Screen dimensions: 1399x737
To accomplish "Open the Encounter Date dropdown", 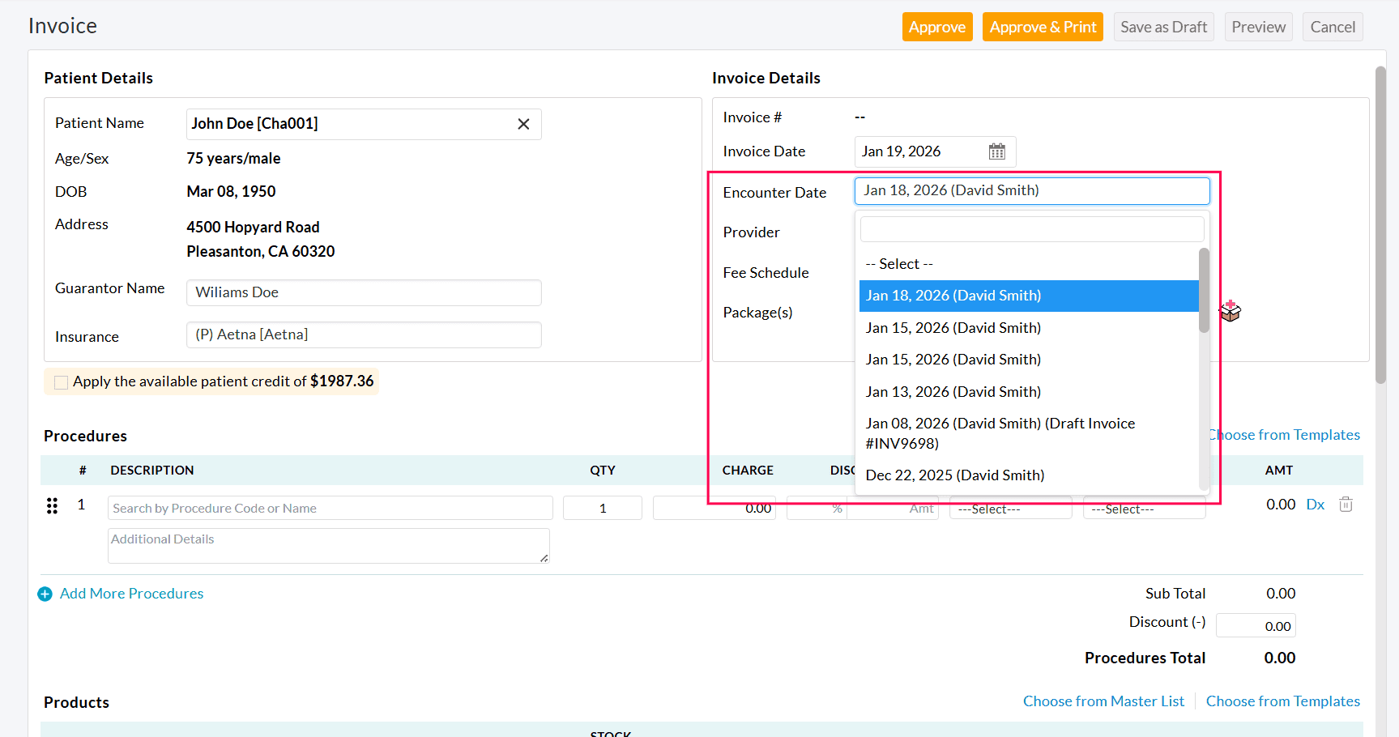I will click(x=1031, y=191).
